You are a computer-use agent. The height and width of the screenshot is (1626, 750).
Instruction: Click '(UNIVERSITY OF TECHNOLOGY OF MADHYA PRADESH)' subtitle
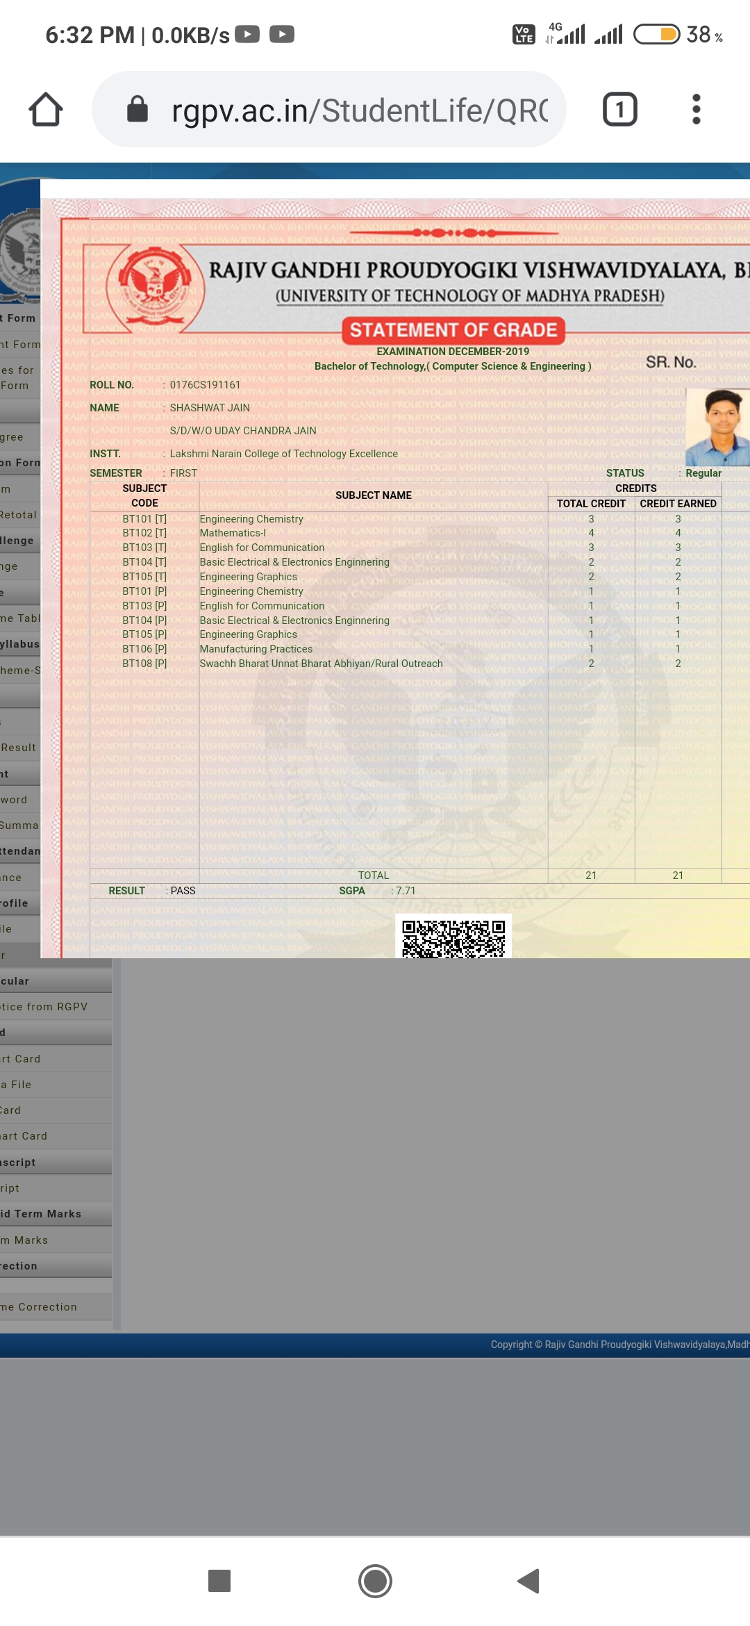pyautogui.click(x=470, y=296)
